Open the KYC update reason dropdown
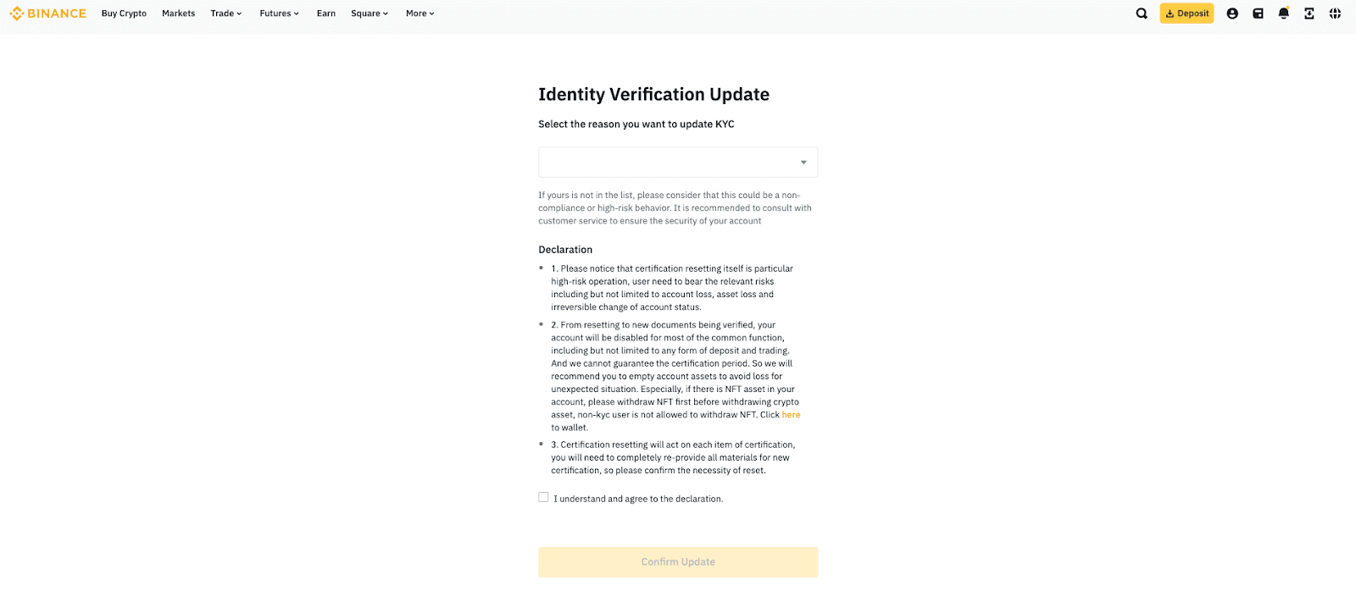 coord(678,163)
